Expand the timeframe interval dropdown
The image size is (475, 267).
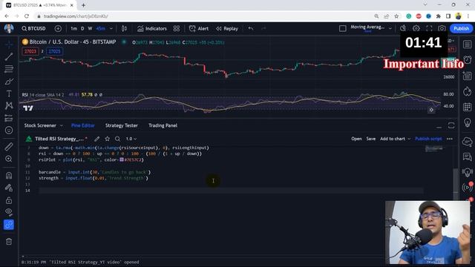[111, 28]
